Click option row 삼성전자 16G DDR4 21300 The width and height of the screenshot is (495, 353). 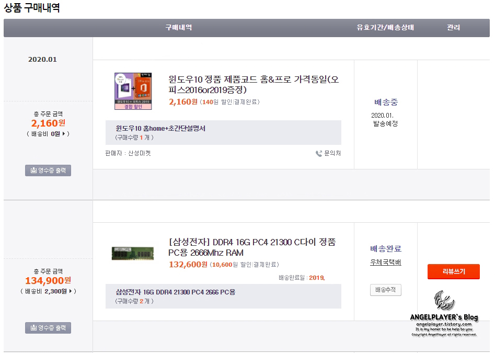pos(223,296)
